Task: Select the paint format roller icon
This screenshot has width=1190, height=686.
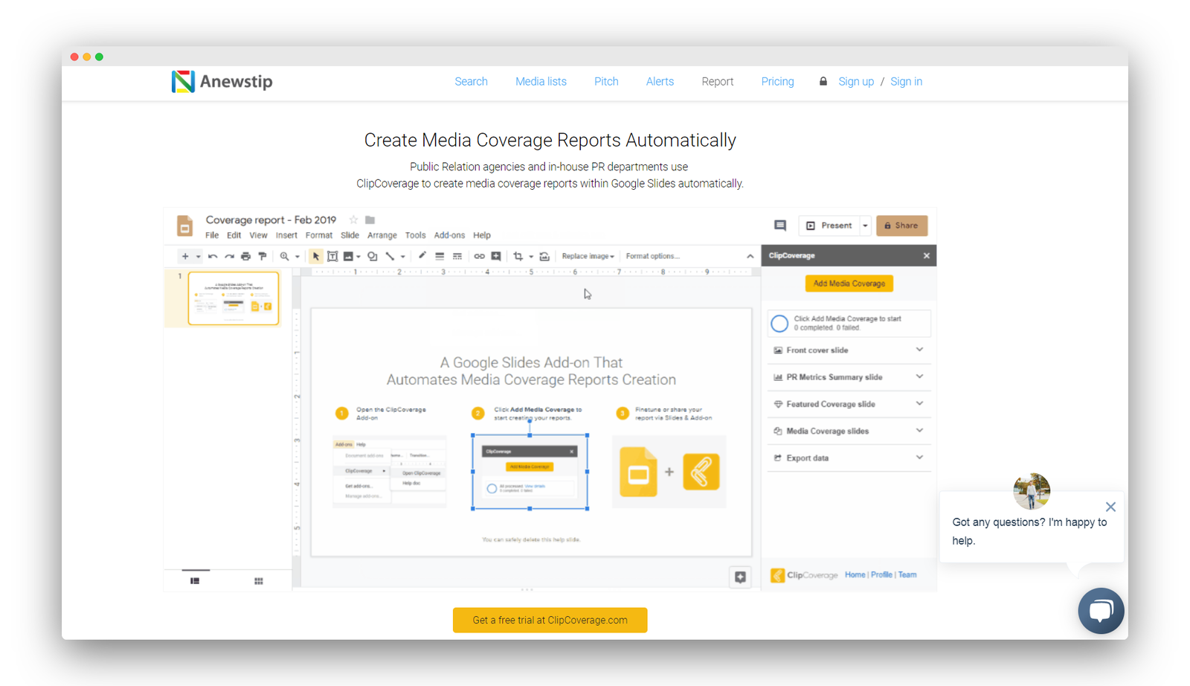Action: tap(263, 256)
